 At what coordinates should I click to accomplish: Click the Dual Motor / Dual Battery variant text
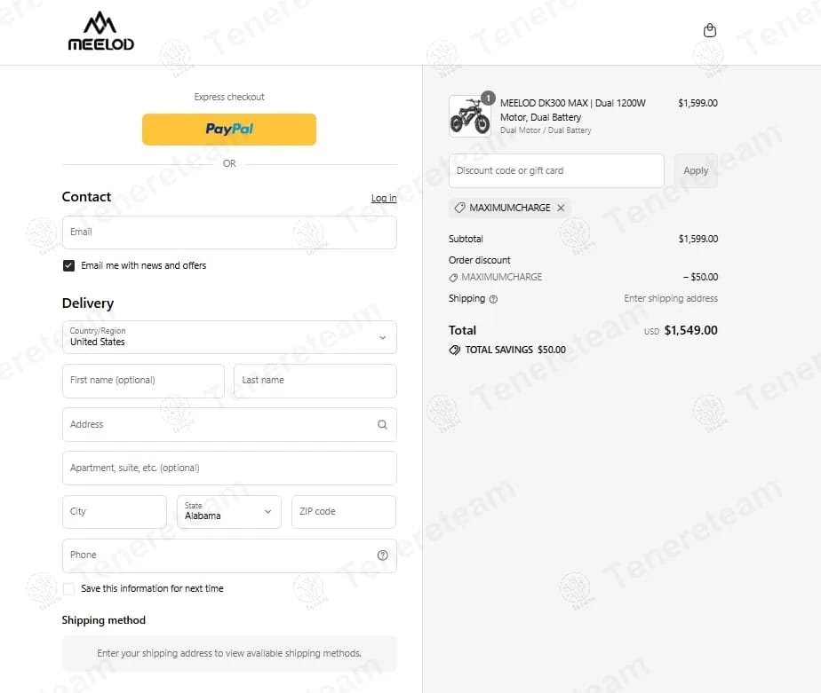(x=546, y=130)
